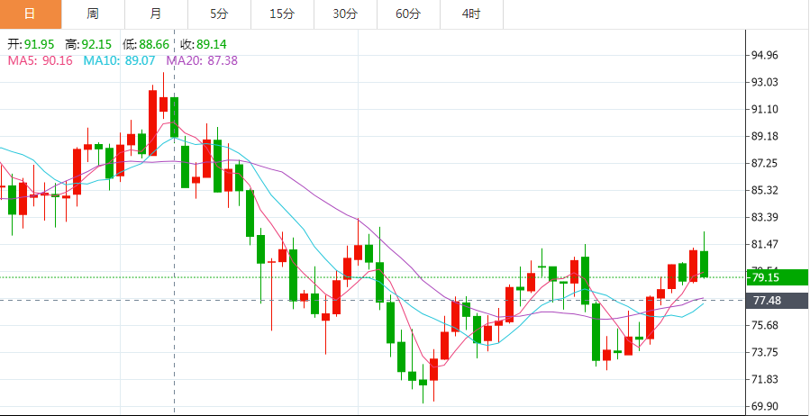Switch to the 5分 interval tab

[x=219, y=14]
